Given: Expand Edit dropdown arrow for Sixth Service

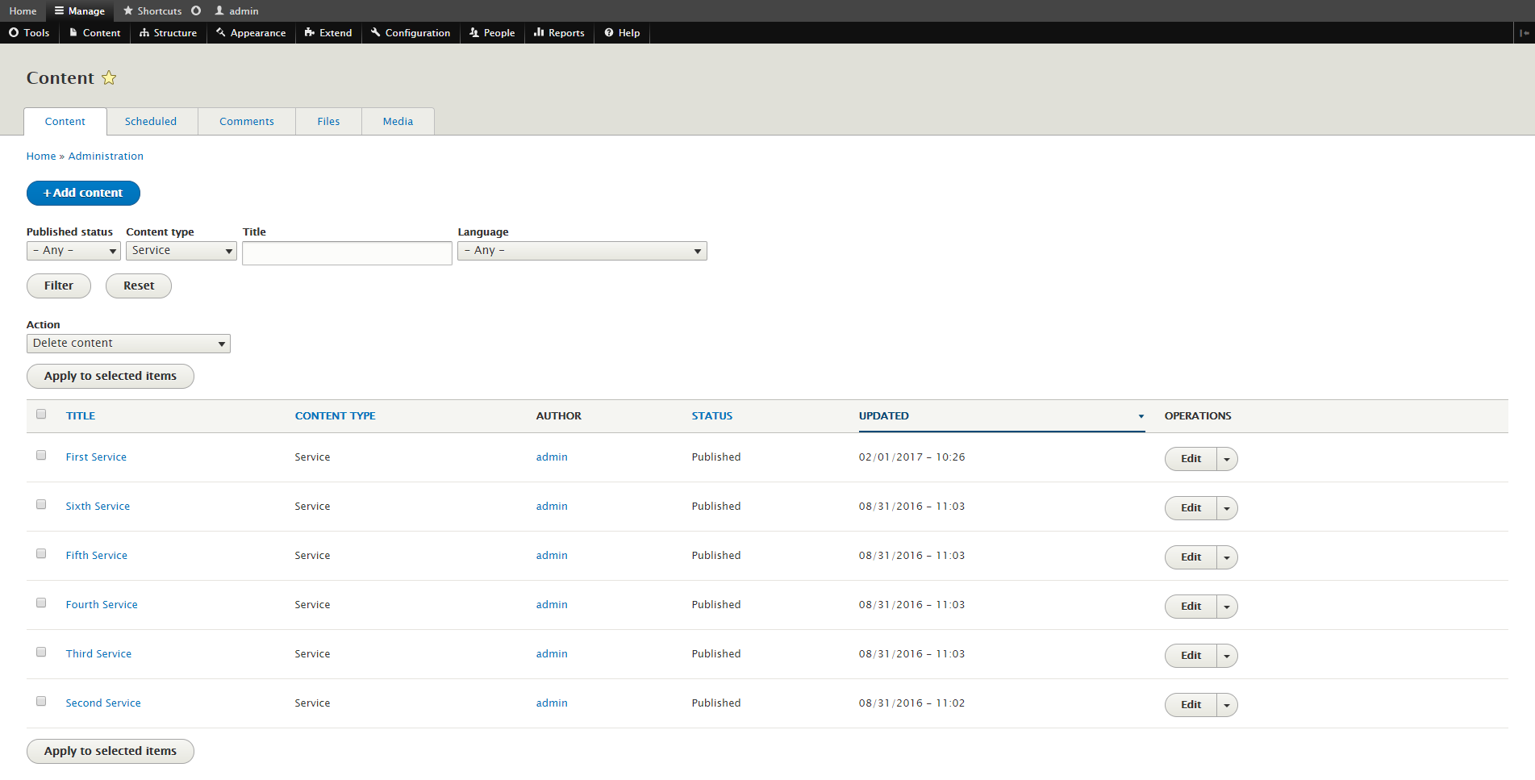Looking at the screenshot, I should click(x=1227, y=508).
